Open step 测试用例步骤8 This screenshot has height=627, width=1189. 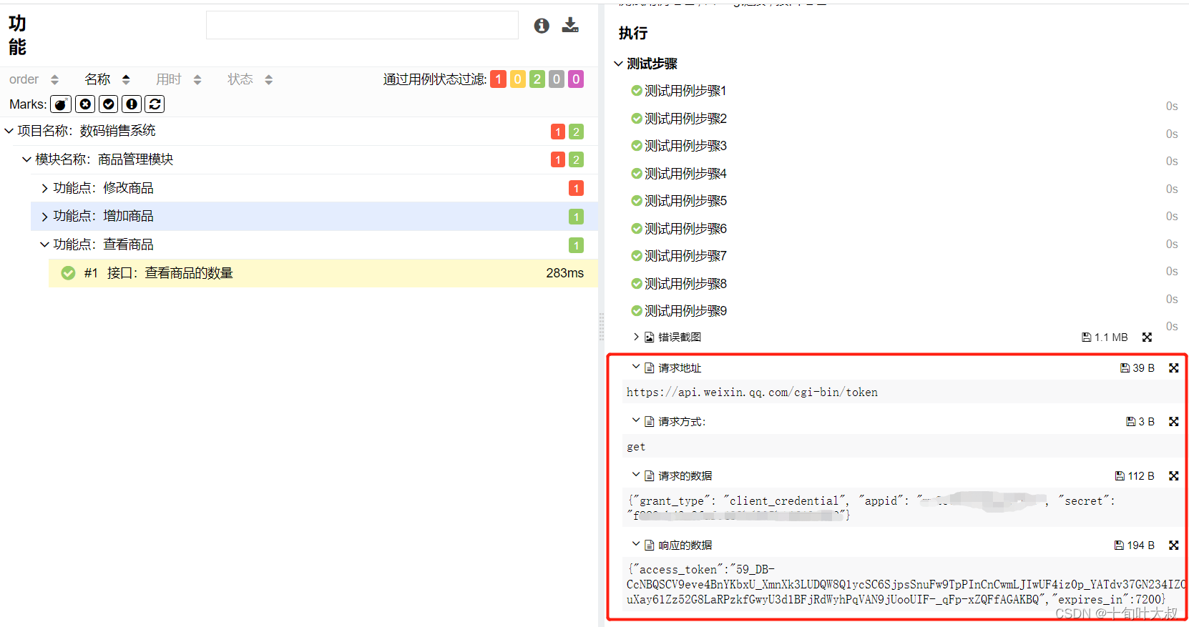[x=685, y=284]
